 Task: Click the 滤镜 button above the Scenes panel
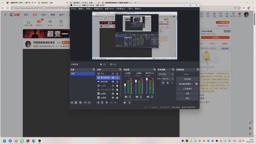point(113,64)
